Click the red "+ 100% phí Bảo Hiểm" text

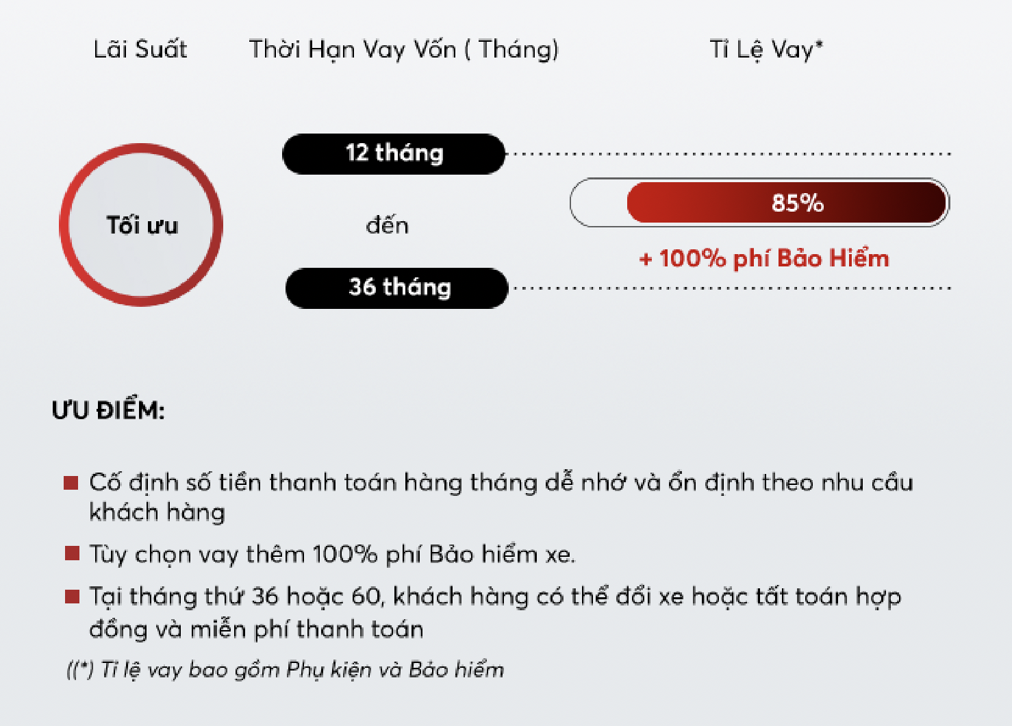(764, 258)
